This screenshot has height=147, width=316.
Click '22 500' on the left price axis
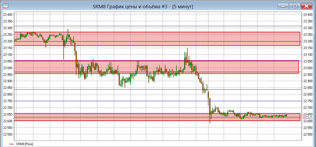click(8, 134)
